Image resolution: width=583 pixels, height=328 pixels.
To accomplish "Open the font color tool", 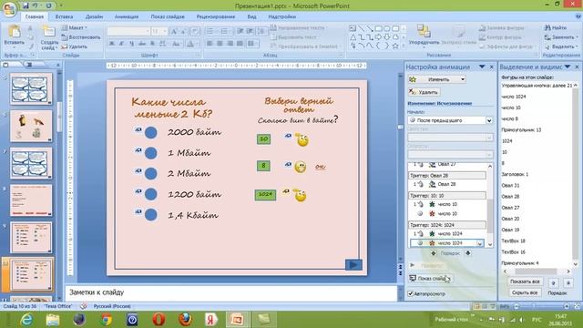I will (190, 44).
